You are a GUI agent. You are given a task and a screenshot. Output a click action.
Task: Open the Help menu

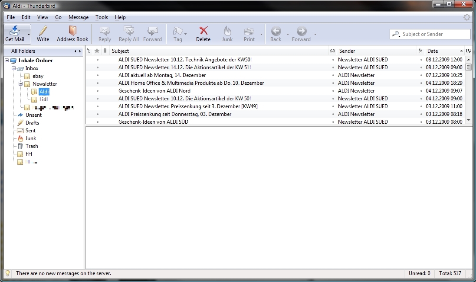coord(120,17)
